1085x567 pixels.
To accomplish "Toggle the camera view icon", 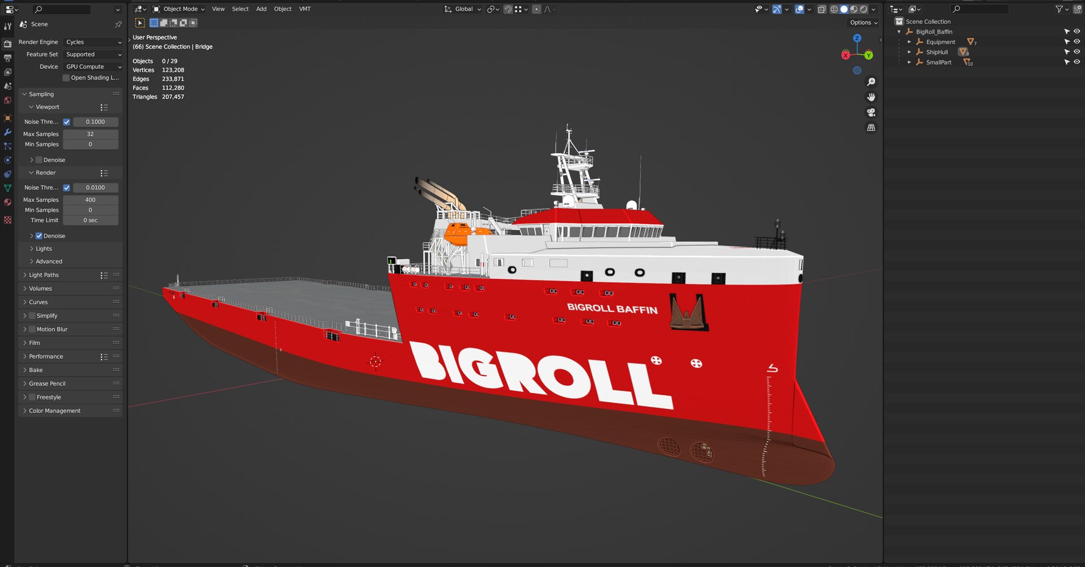I will [x=871, y=112].
